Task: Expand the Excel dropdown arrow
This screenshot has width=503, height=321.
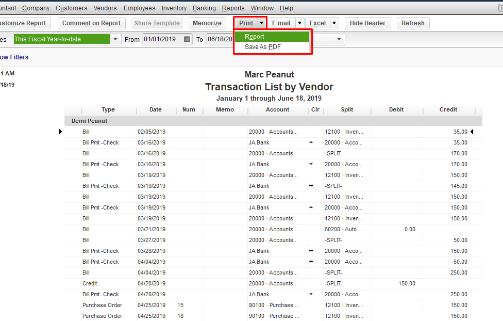Action: point(334,23)
